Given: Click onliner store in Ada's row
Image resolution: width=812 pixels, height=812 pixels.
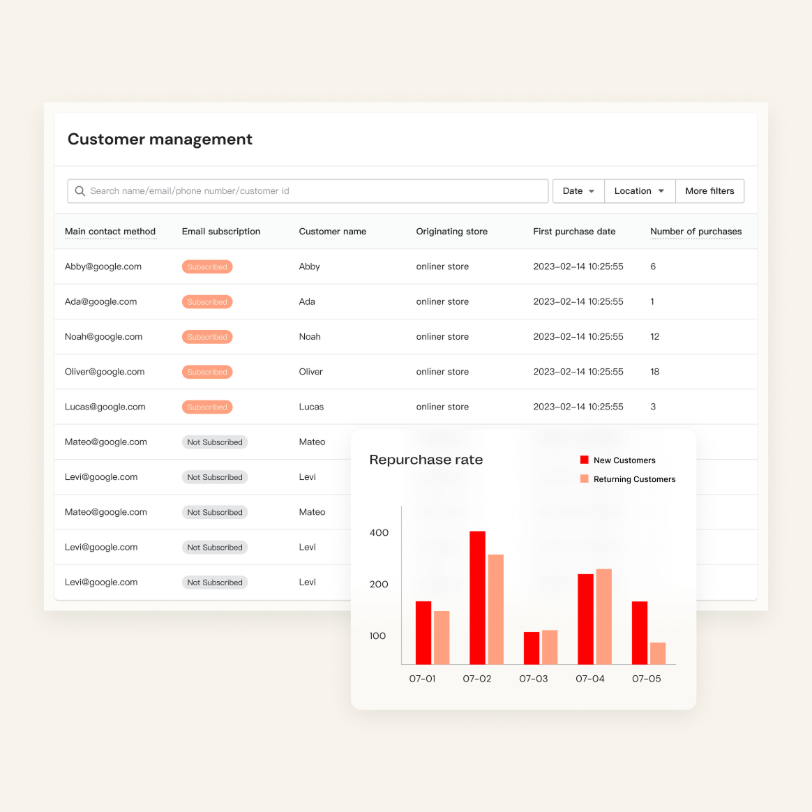Looking at the screenshot, I should 442,302.
